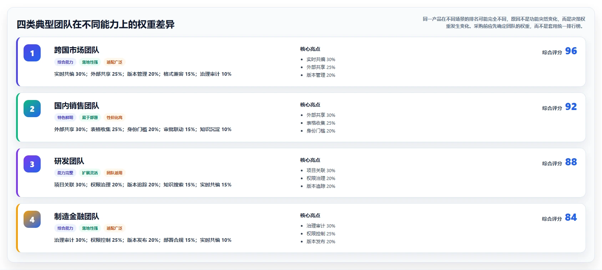Select the 跨国市场团队 card title
602x270 pixels.
pos(77,50)
